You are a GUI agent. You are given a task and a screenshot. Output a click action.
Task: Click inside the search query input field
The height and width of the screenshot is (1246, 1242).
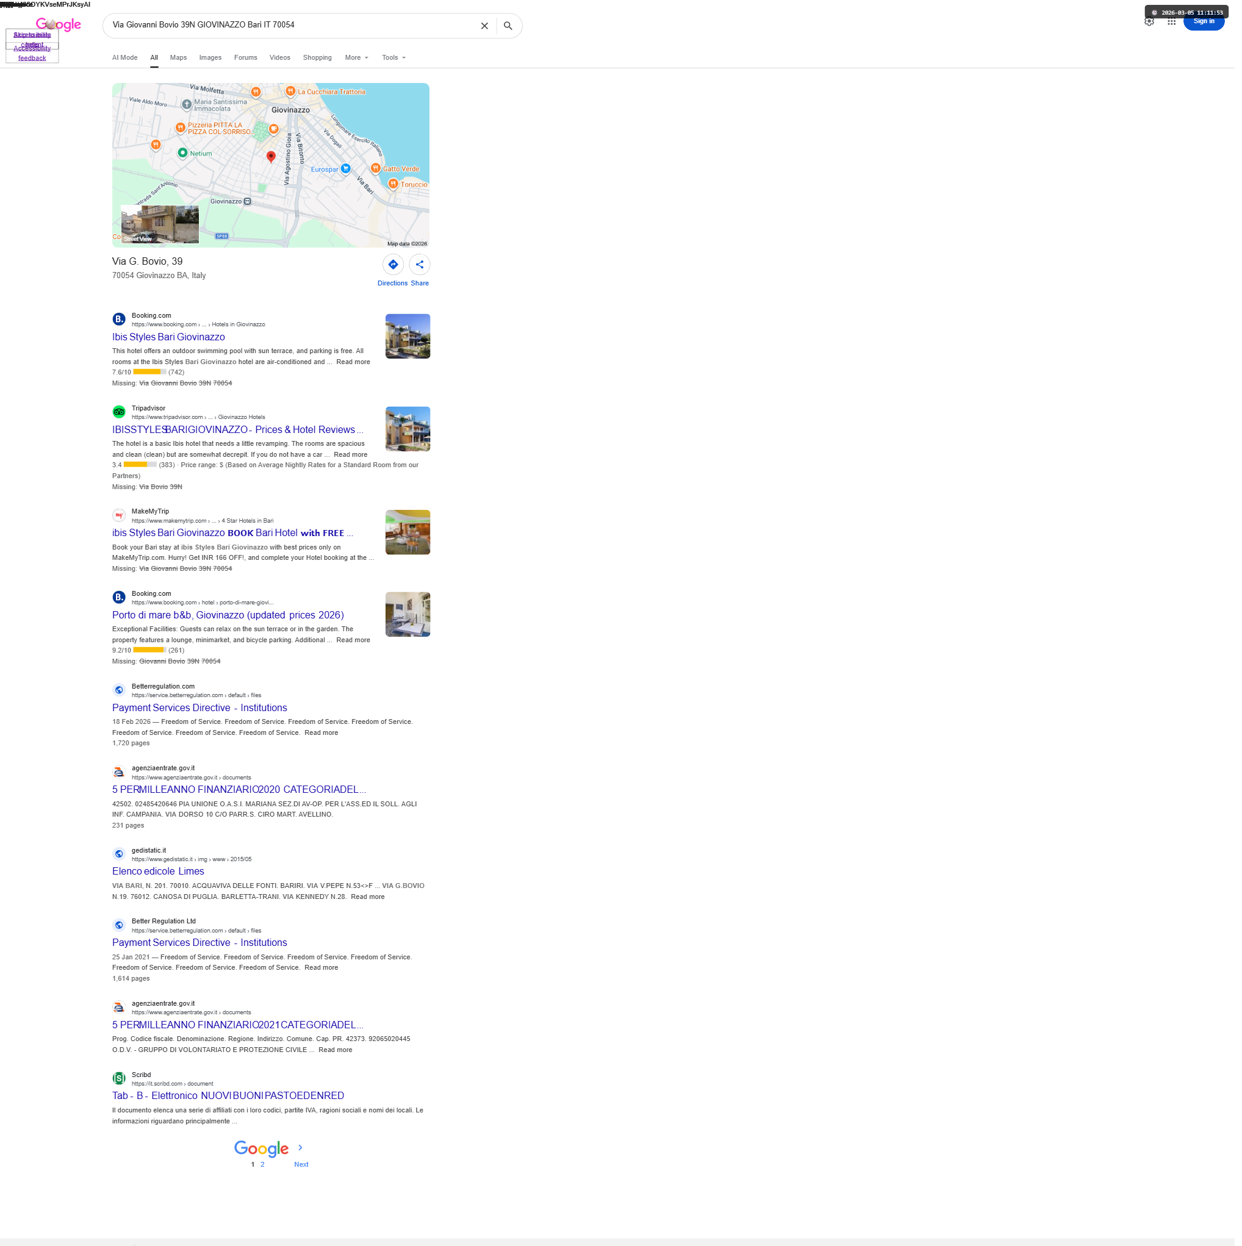coord(294,25)
